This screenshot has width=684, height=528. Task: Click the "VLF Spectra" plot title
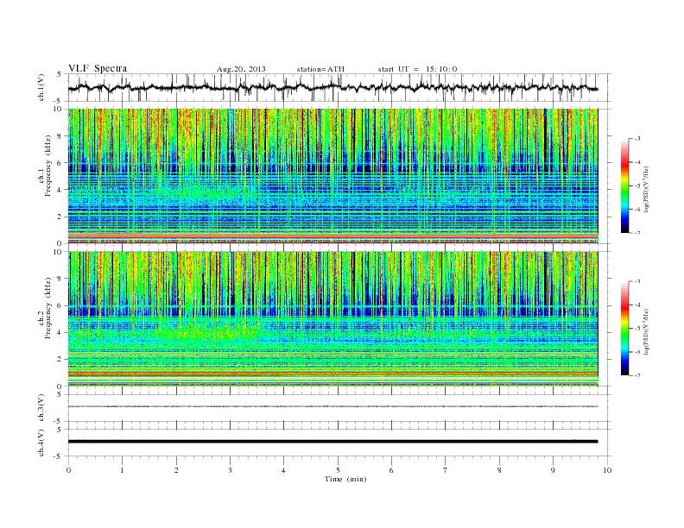(x=98, y=68)
